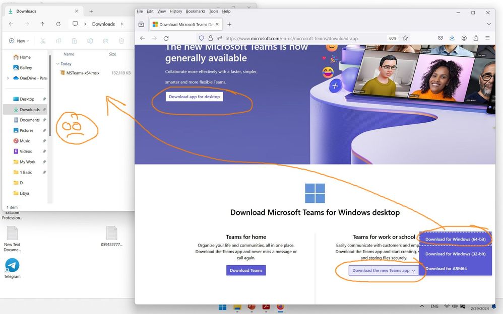The width and height of the screenshot is (503, 314).
Task: Choose Download for ARM64
Action: (455, 269)
